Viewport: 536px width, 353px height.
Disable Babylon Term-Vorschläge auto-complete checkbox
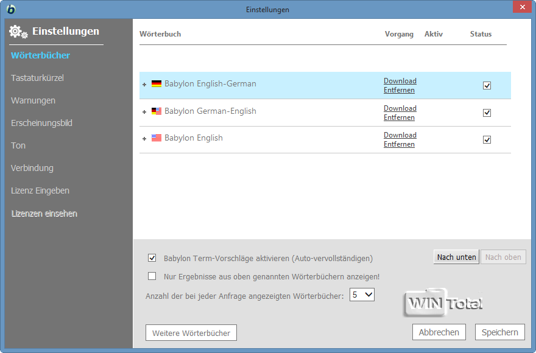pos(152,258)
